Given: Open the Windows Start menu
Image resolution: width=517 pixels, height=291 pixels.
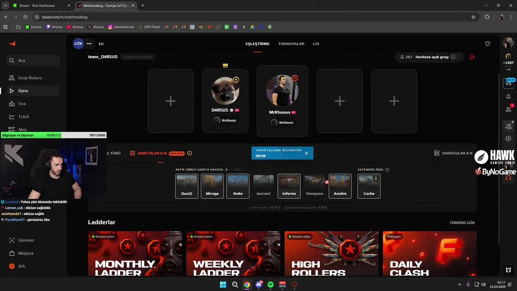Looking at the screenshot, I should 223,285.
